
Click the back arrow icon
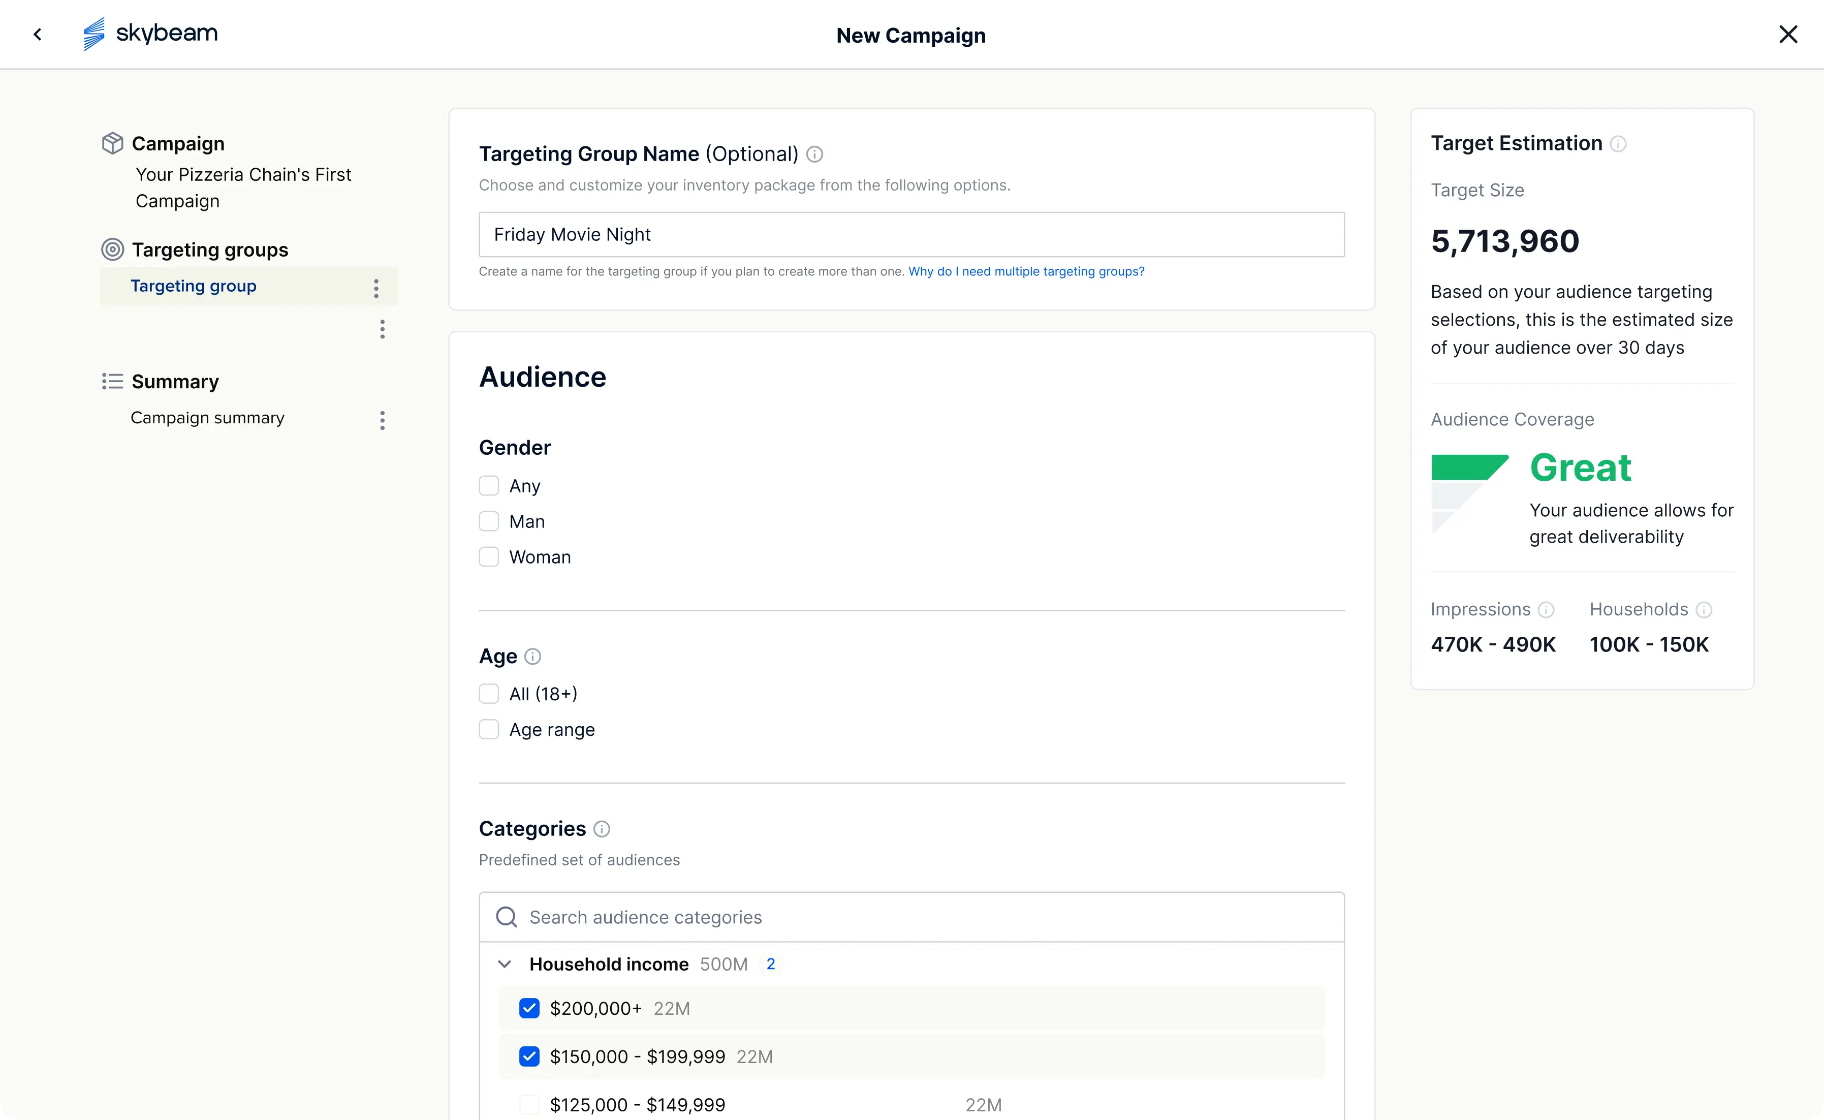pos(38,34)
